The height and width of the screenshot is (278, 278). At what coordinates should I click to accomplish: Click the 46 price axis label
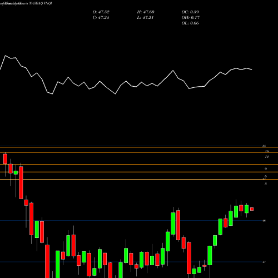point(264,221)
